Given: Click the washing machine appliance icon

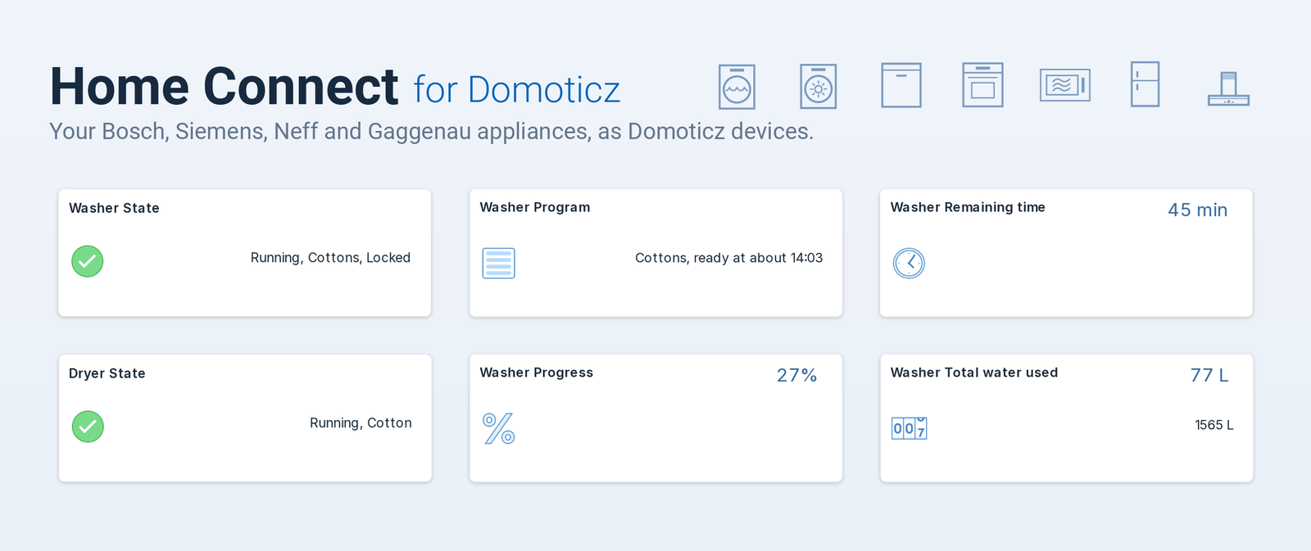Looking at the screenshot, I should pos(737,87).
